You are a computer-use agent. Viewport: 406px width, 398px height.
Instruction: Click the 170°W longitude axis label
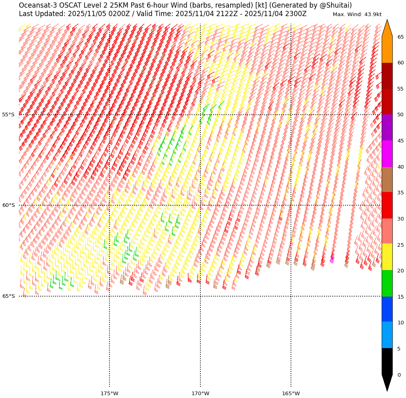coord(200,393)
